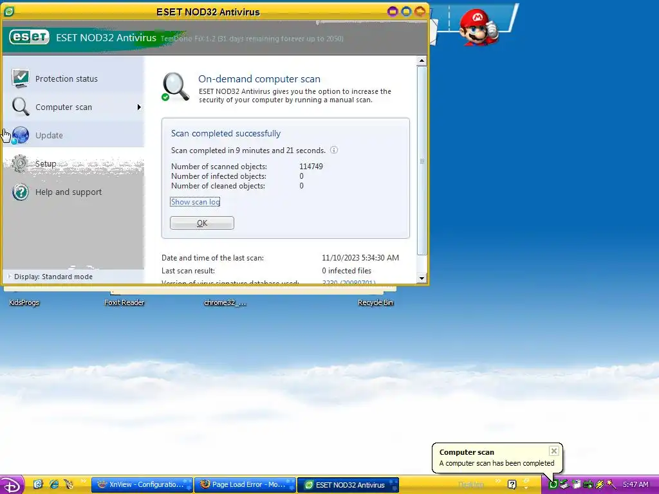The image size is (659, 494).
Task: Click the help question mark icon on the taskbar
Action: [x=512, y=485]
